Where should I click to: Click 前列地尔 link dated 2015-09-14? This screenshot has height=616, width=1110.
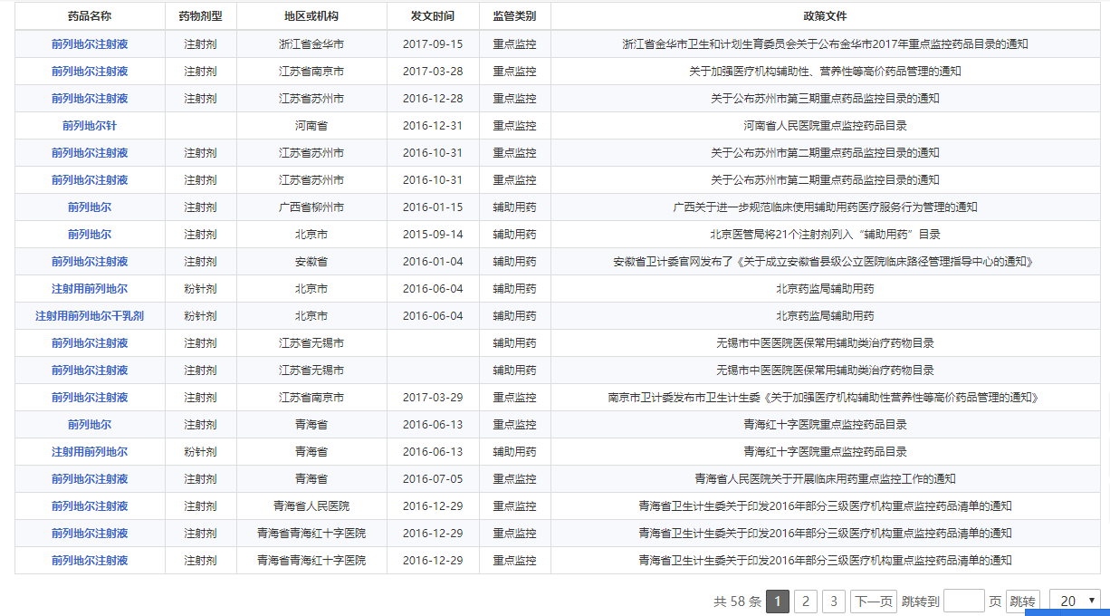tap(90, 235)
